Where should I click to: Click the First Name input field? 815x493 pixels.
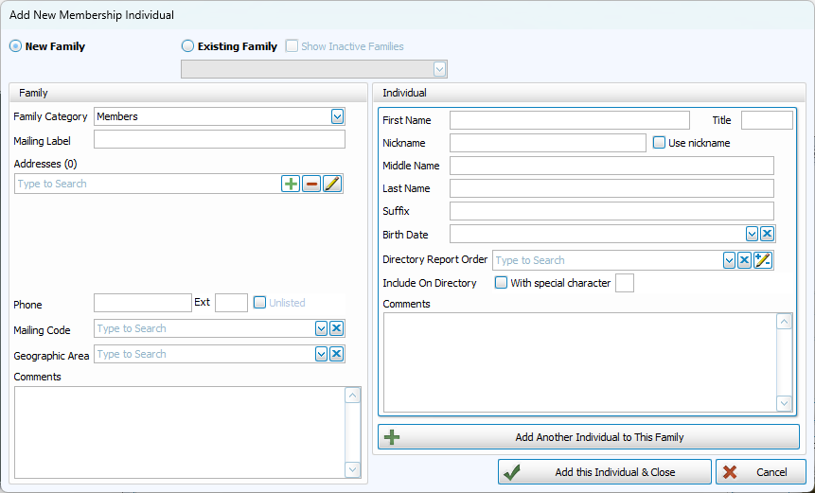pos(569,120)
